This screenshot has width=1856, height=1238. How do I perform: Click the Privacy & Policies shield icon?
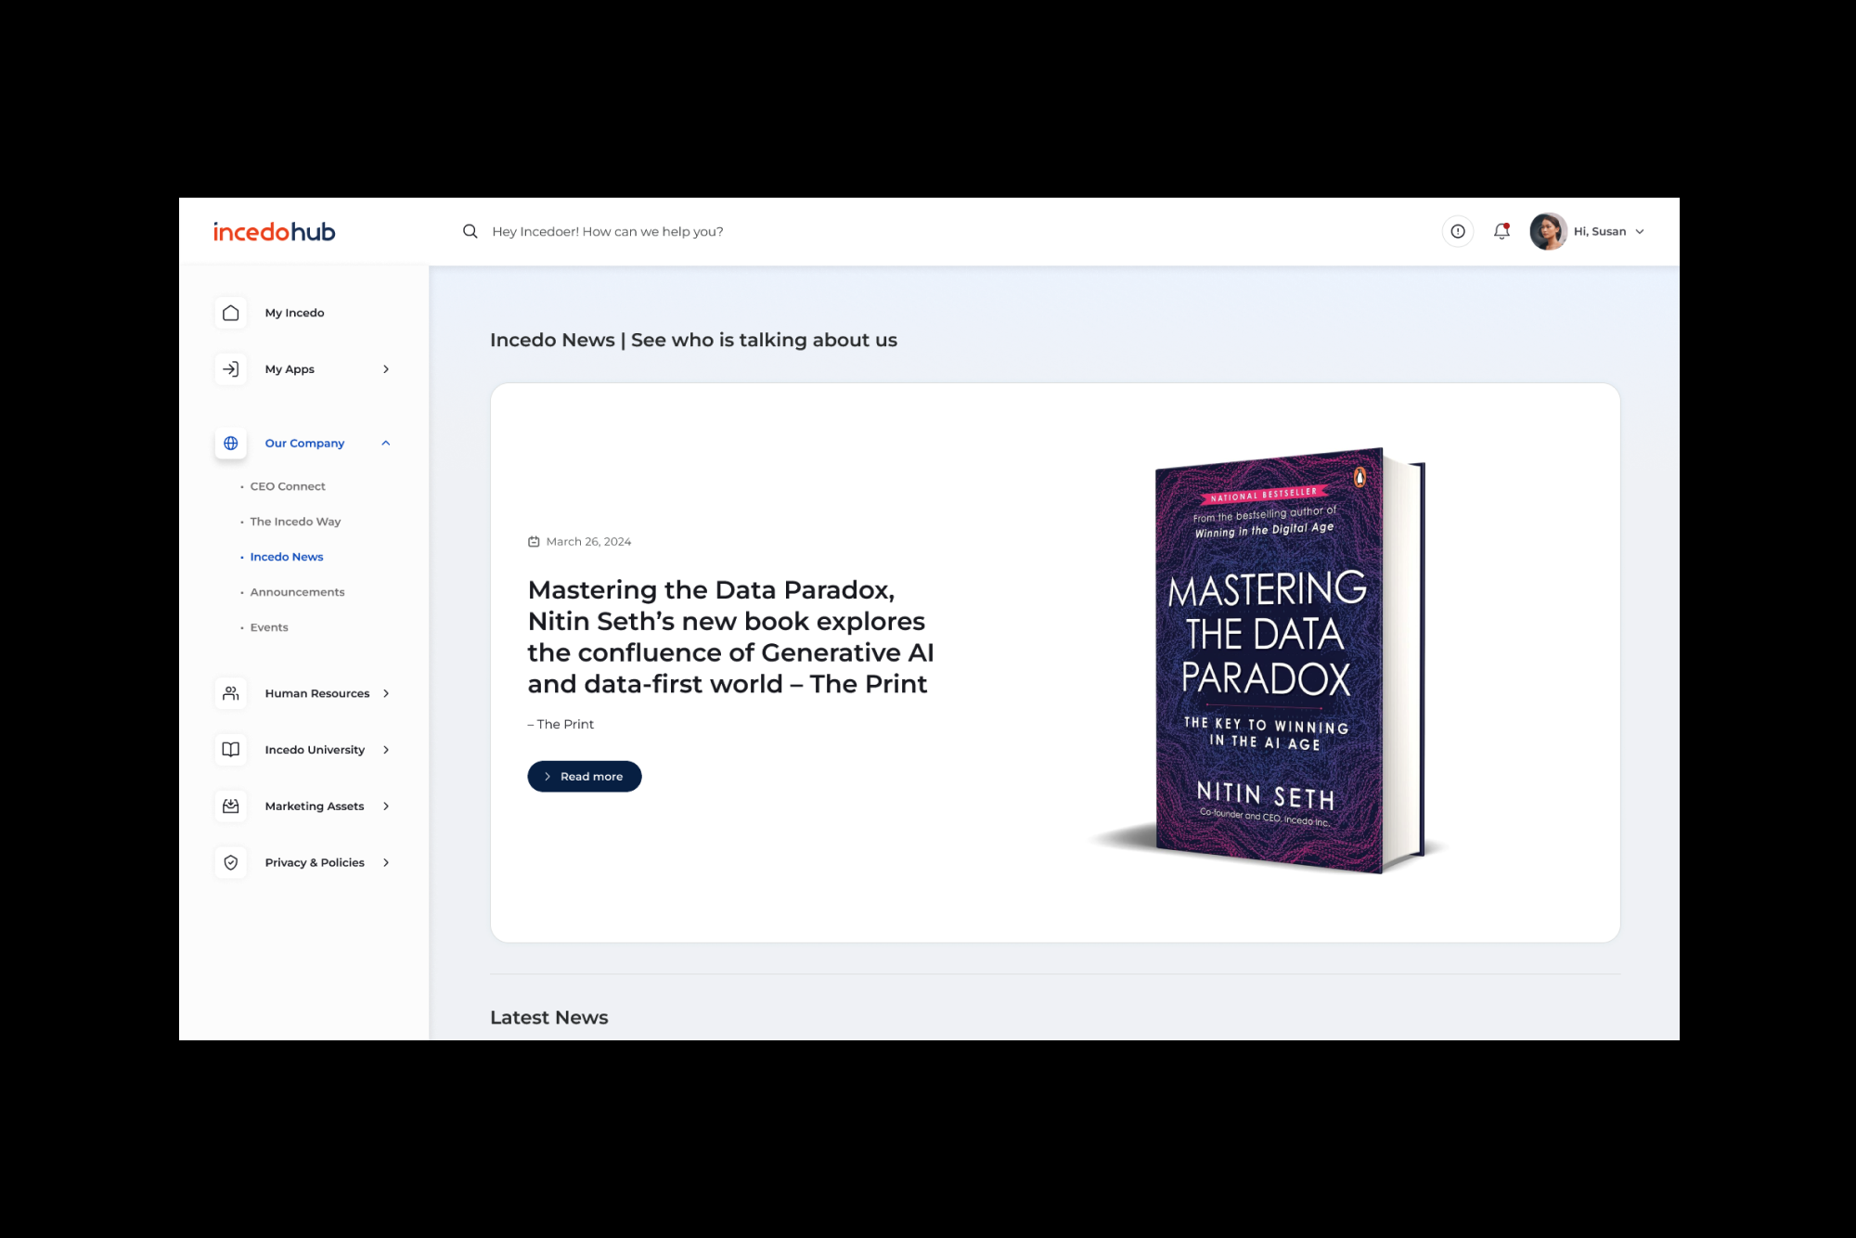coord(231,863)
